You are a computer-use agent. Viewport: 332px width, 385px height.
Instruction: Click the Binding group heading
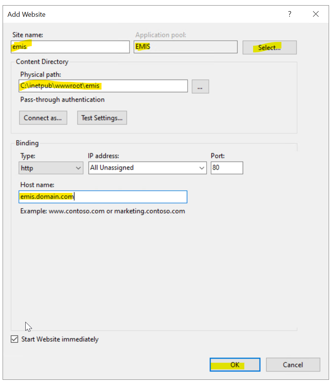tap(27, 143)
